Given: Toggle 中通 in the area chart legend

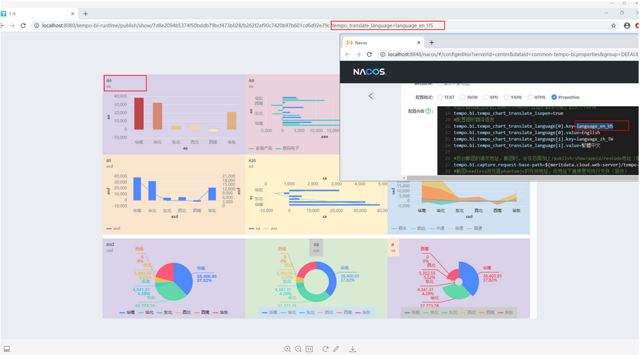Looking at the screenshot, I should (436, 229).
